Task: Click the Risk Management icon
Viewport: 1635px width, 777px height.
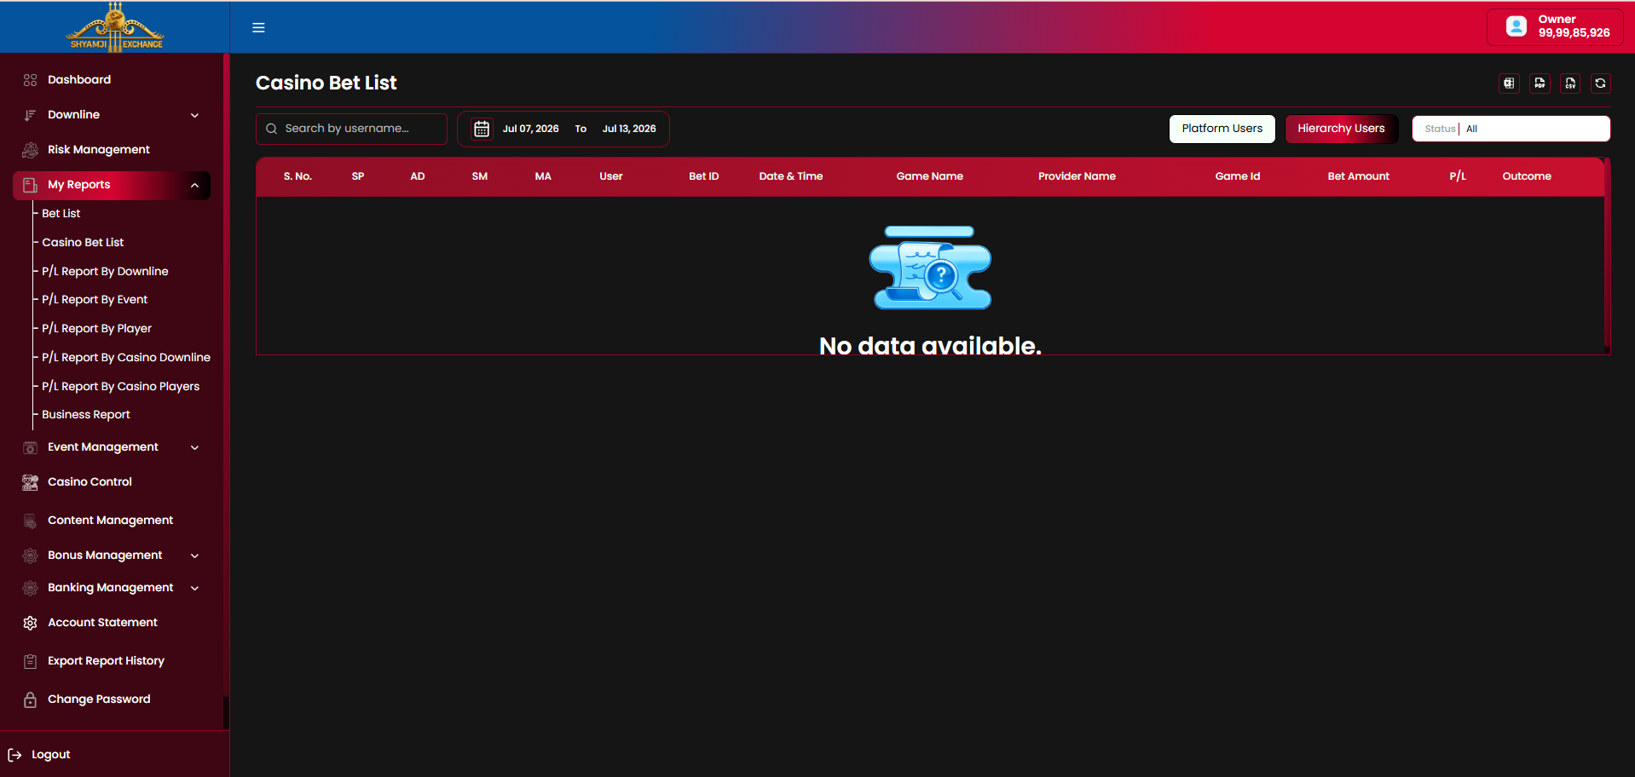Action: [31, 150]
